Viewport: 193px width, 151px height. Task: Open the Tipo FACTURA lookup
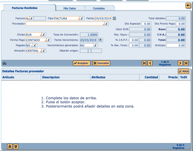pos(82,18)
